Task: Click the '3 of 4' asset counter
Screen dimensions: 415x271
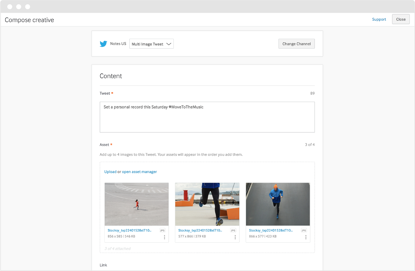Action: (310, 145)
